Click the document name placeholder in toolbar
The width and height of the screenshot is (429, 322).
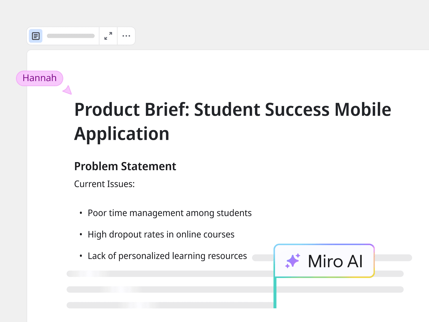click(x=71, y=36)
